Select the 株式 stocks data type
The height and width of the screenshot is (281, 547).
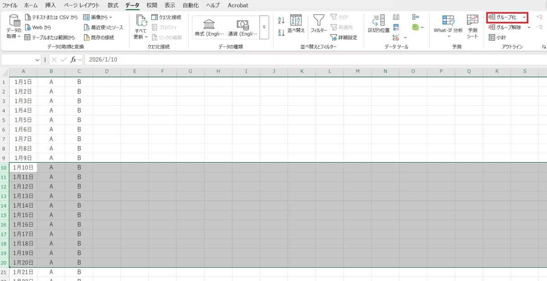click(209, 28)
